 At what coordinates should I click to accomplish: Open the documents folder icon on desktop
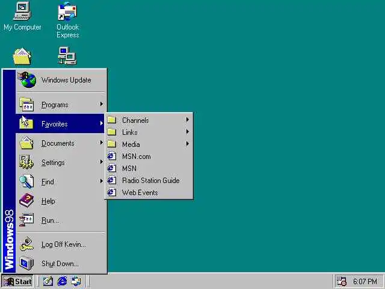point(22,56)
